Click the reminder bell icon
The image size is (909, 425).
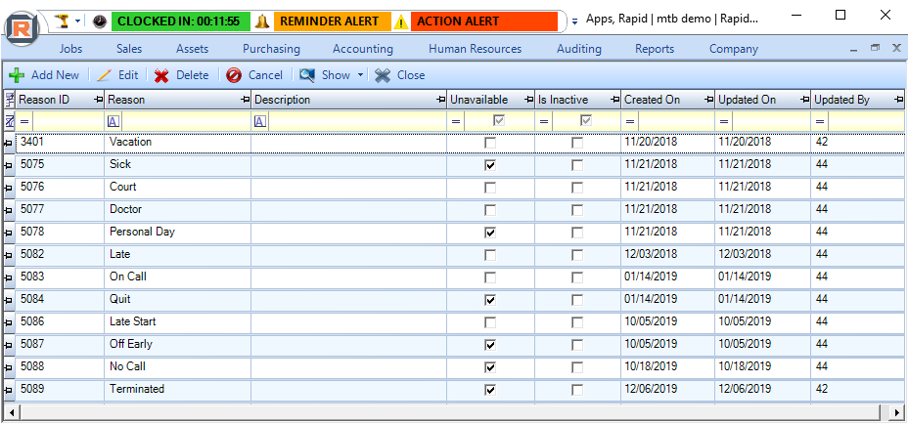[262, 21]
